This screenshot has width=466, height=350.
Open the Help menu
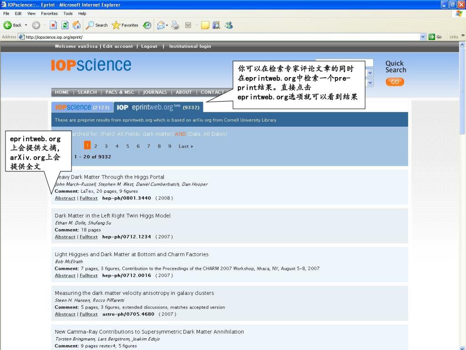[x=82, y=13]
